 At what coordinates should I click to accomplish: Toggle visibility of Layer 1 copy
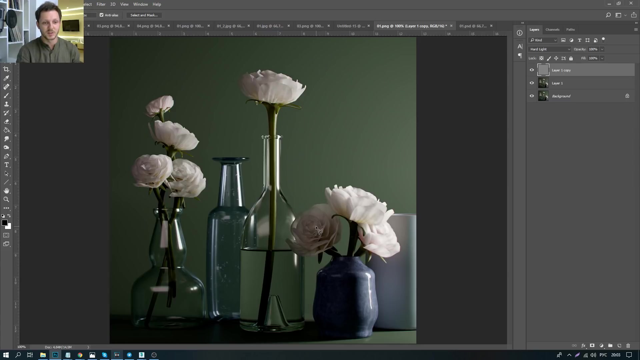[x=532, y=70]
